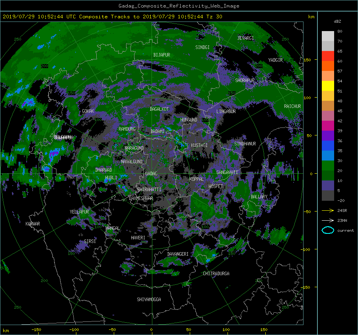Click the LINGASUR city label
This screenshot has height=335, width=358.
coord(226,112)
